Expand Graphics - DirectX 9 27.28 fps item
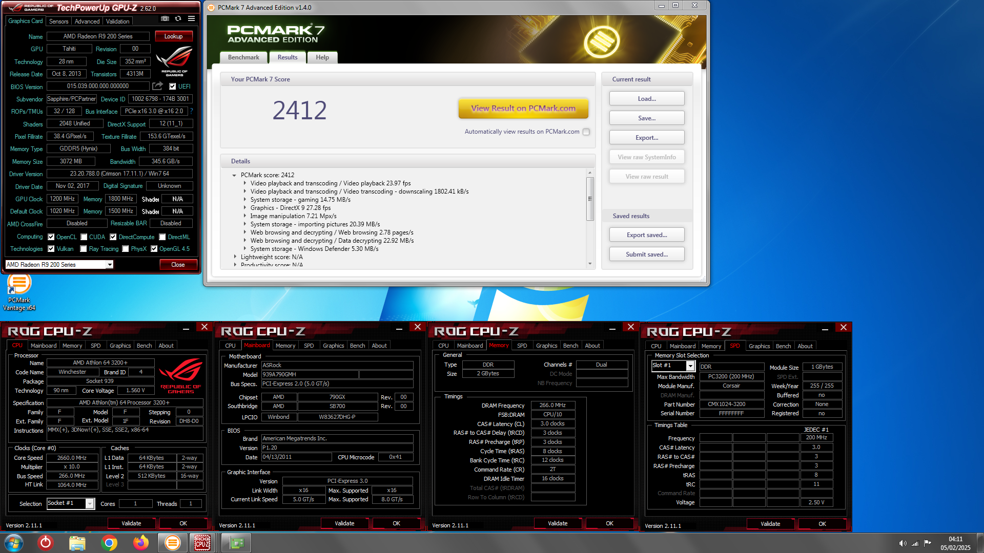This screenshot has width=984, height=553. [x=244, y=208]
